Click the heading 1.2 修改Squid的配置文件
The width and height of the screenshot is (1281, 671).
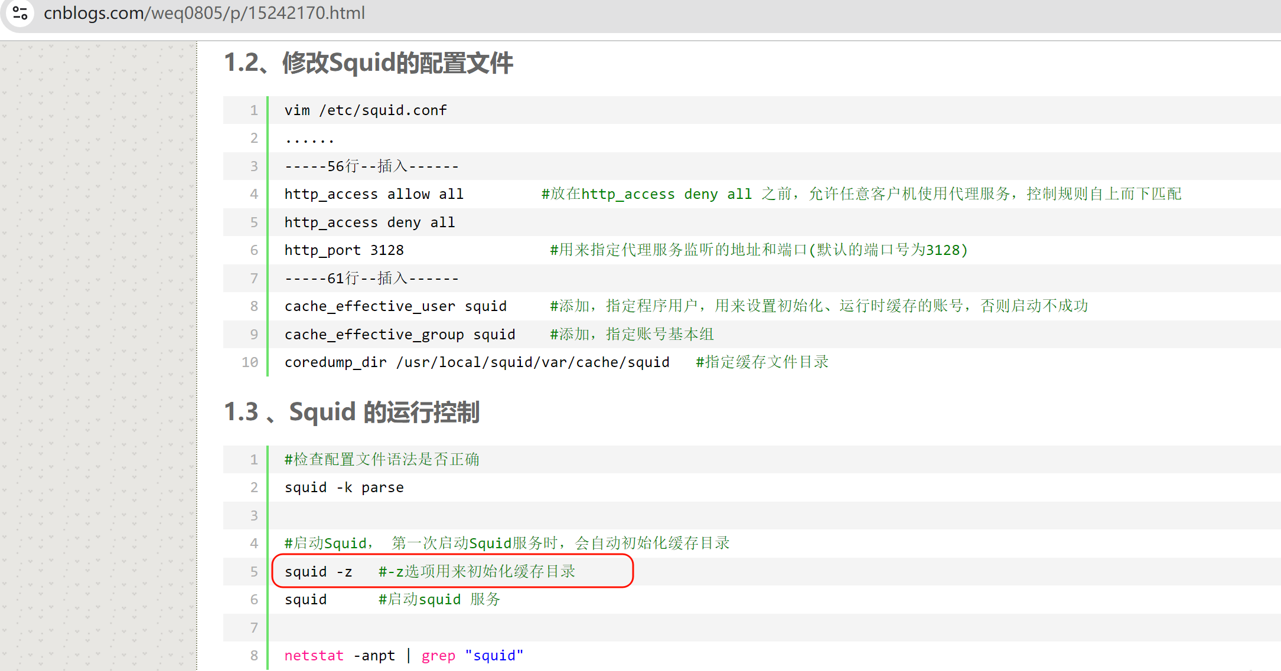[x=369, y=63]
